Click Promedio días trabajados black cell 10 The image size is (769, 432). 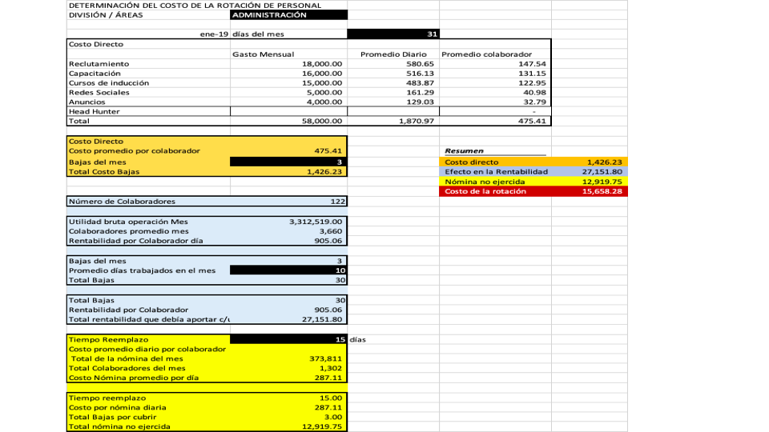coord(288,270)
